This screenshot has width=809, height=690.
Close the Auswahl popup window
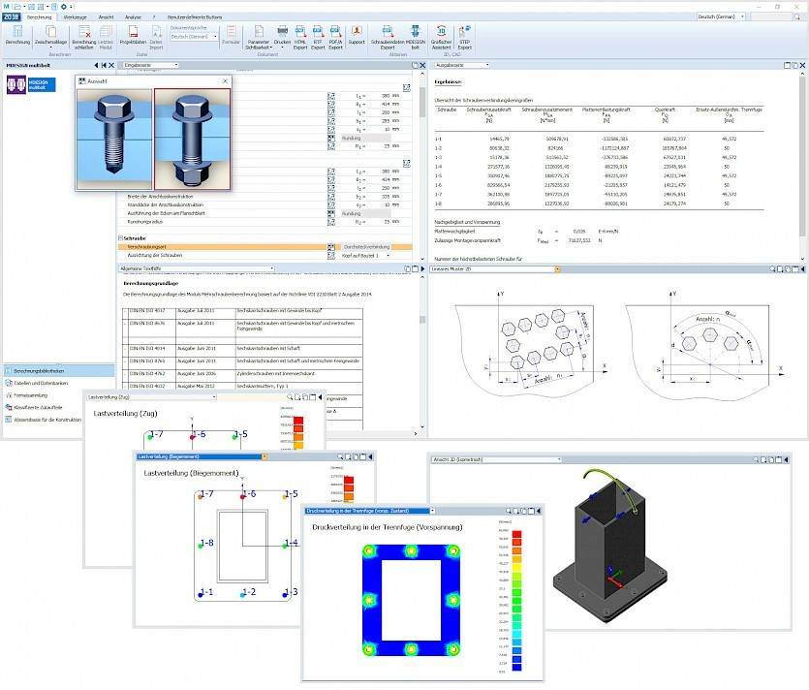(225, 80)
